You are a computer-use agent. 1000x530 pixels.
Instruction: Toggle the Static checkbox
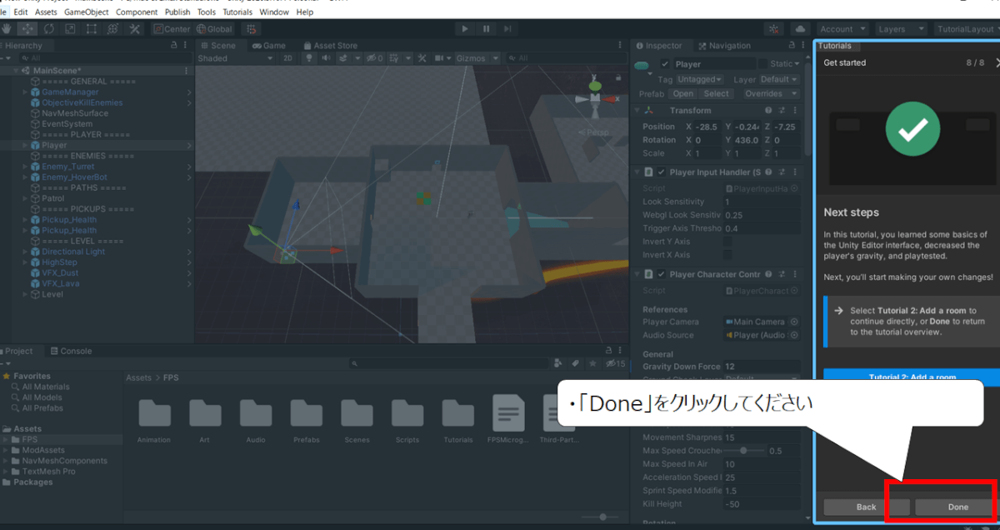coord(763,64)
